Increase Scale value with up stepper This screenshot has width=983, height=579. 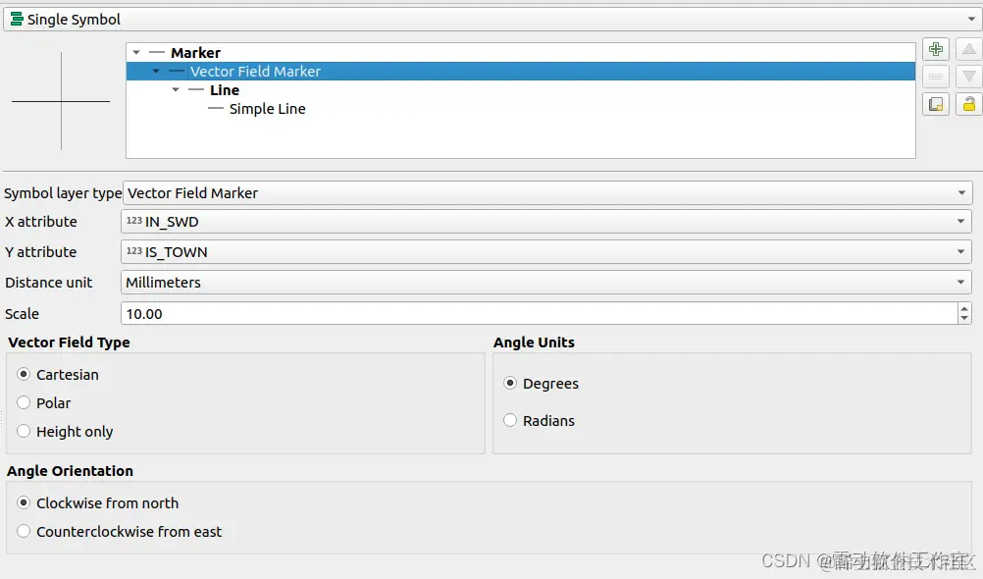coord(964,308)
